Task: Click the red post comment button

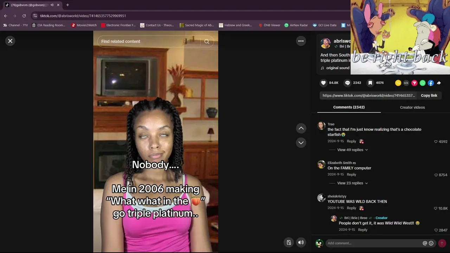Action: click(x=442, y=243)
